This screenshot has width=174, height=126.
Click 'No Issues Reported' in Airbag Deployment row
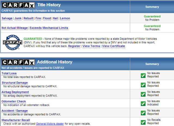pyautogui.click(x=153, y=93)
